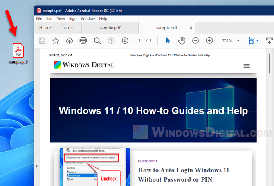This screenshot has width=274, height=186.
Task: Click the total page count '/ 9' text
Action: pos(148,41)
